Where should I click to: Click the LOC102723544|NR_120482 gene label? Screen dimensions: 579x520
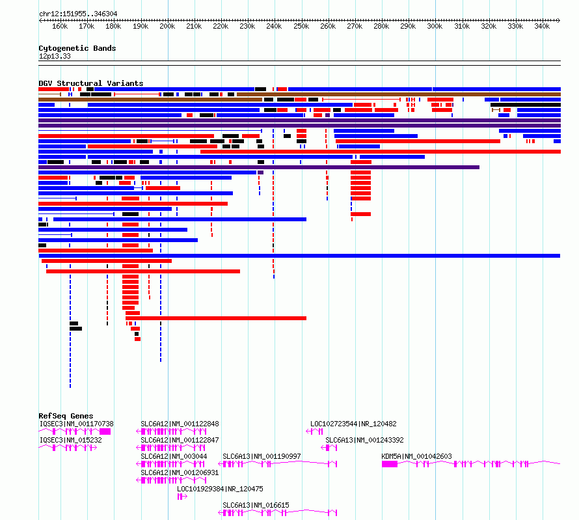(x=353, y=424)
